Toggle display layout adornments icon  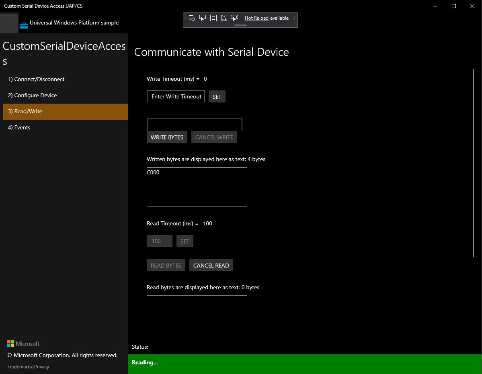213,18
